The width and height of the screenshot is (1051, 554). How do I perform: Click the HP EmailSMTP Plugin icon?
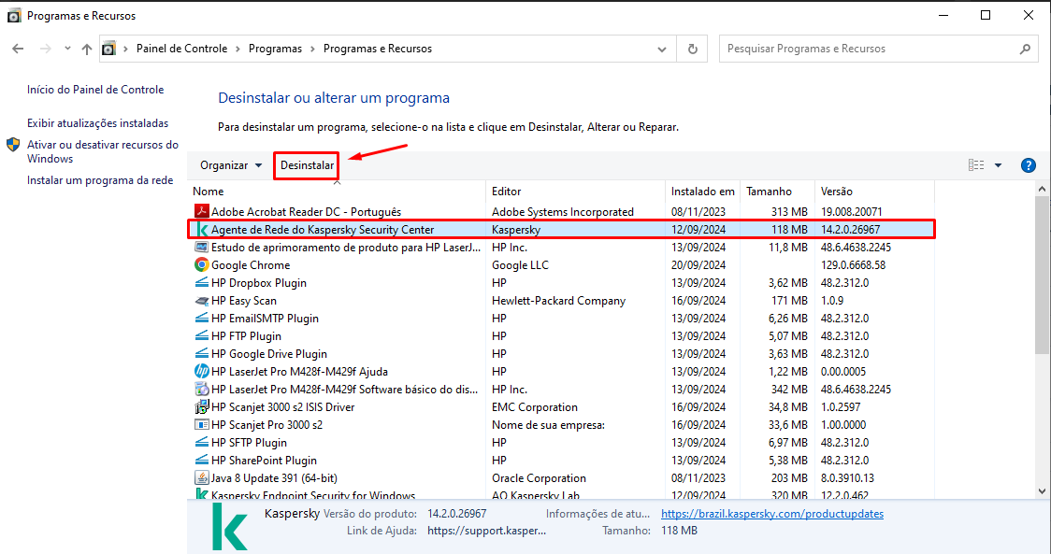(201, 318)
